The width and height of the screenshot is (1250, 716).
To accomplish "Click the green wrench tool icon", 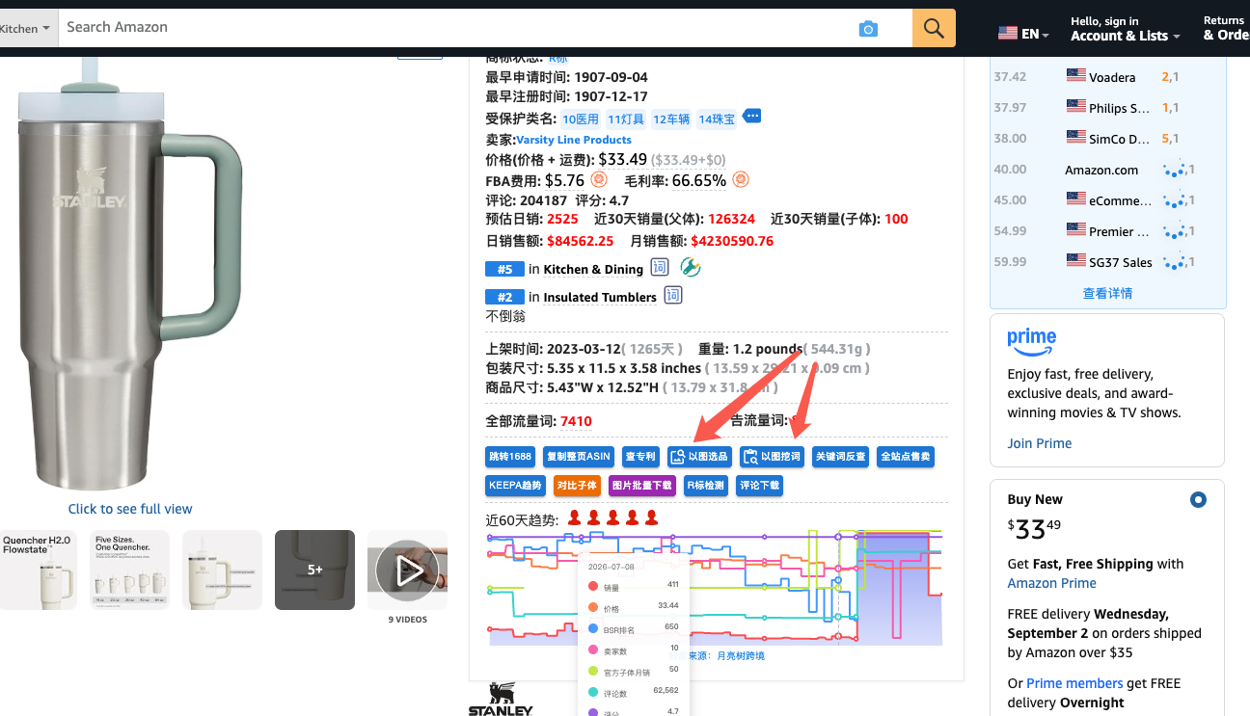I will 690,267.
